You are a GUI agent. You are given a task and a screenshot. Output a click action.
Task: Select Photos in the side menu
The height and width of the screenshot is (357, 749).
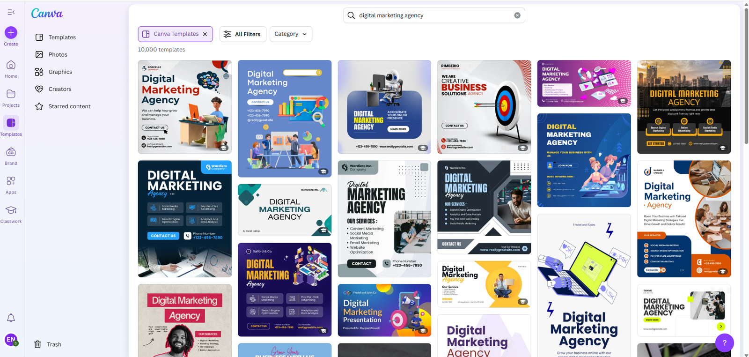pos(58,55)
